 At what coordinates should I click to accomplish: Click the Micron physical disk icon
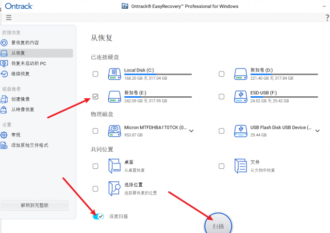(115, 131)
